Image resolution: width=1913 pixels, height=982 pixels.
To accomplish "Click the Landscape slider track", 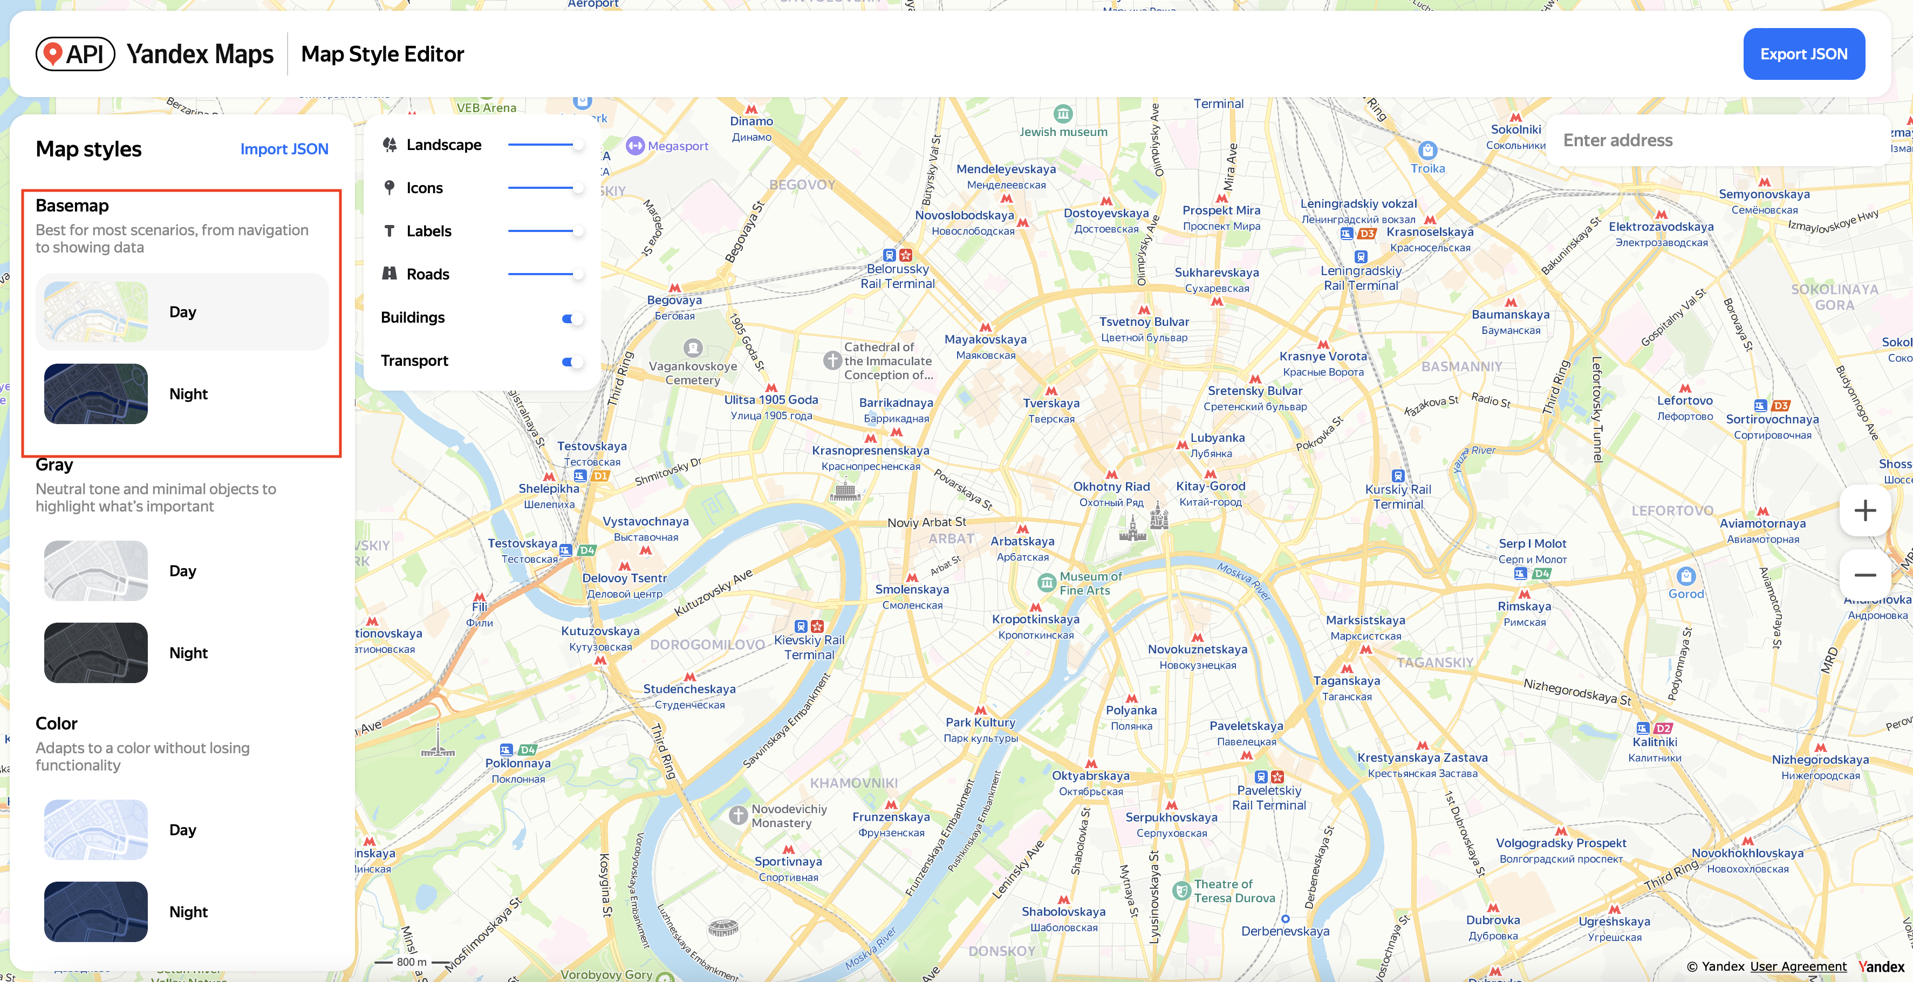I will [x=539, y=145].
